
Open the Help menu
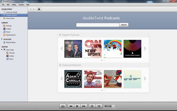(28, 5)
